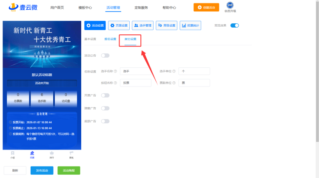Image resolution: width=319 pixels, height=178 pixels.
Task: Click the help icon beside 选手名称
Action: tap(115, 71)
